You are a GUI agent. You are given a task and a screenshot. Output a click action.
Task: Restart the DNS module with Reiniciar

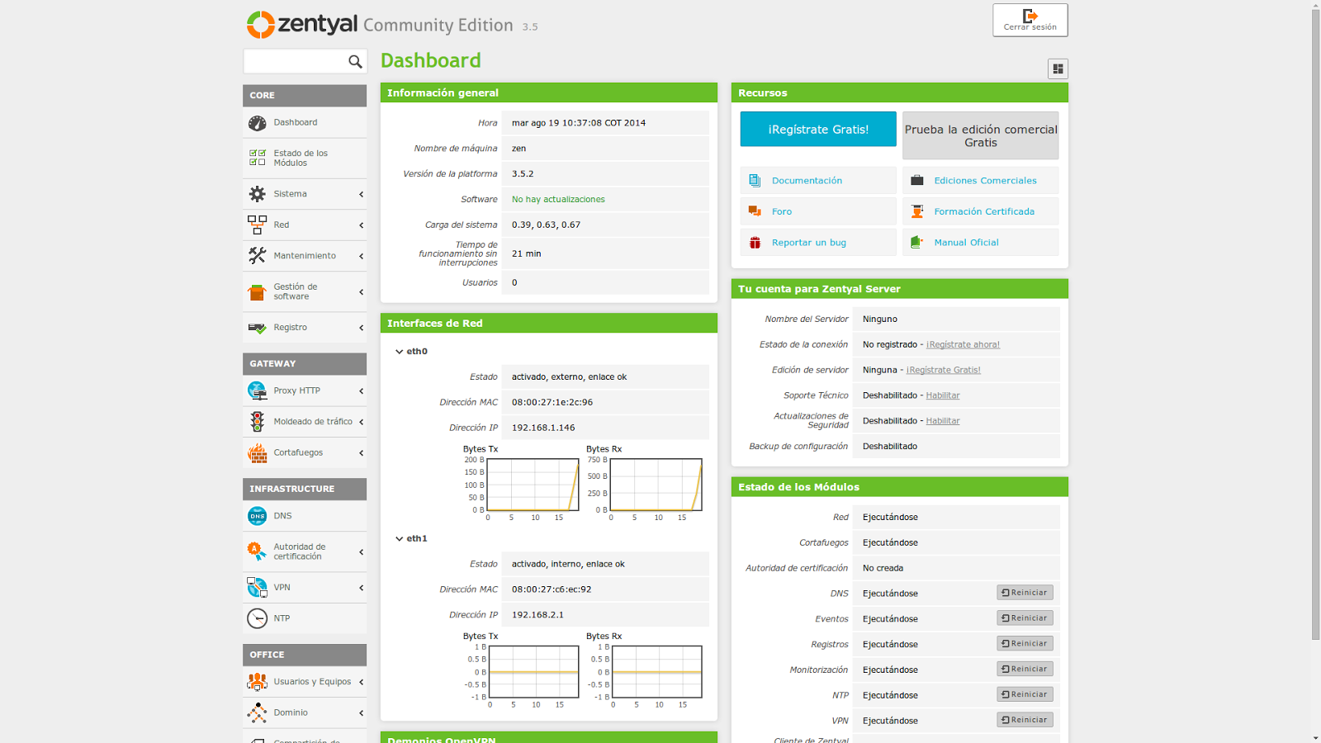(x=1025, y=592)
